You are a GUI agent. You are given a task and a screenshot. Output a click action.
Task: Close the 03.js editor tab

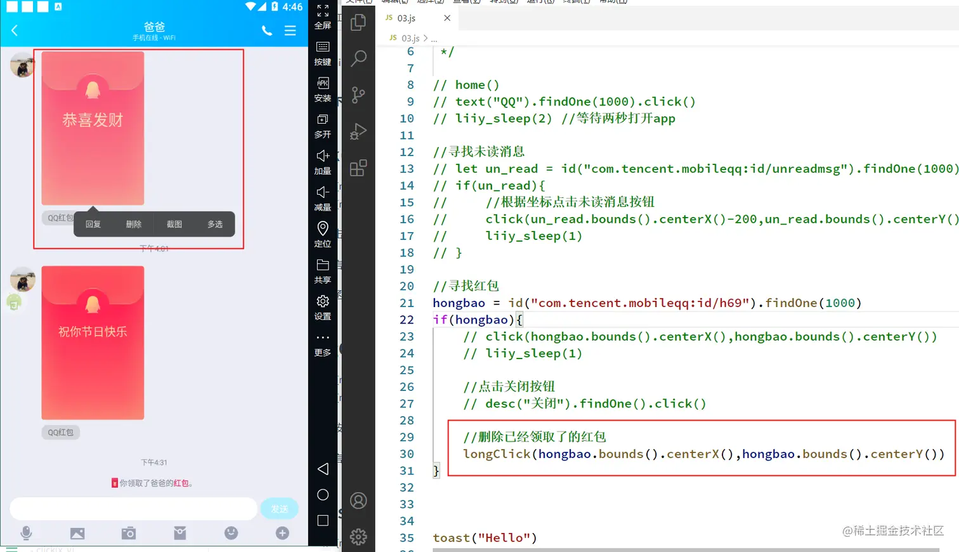(x=447, y=18)
